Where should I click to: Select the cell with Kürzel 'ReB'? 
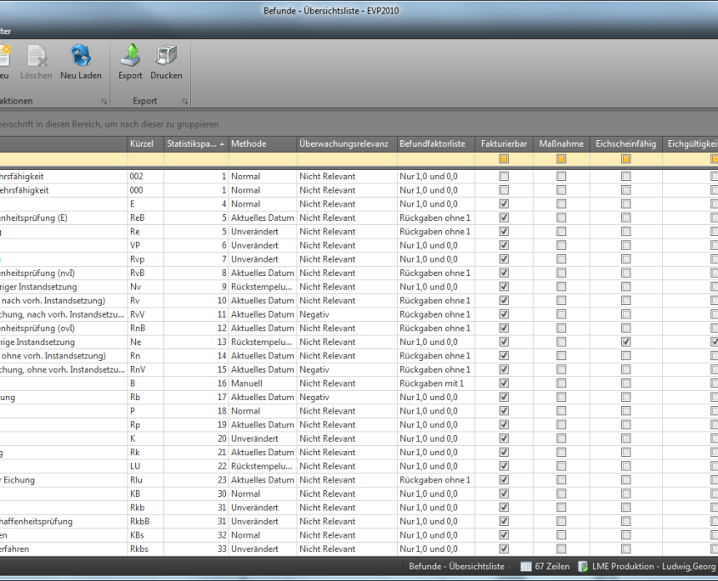[145, 218]
